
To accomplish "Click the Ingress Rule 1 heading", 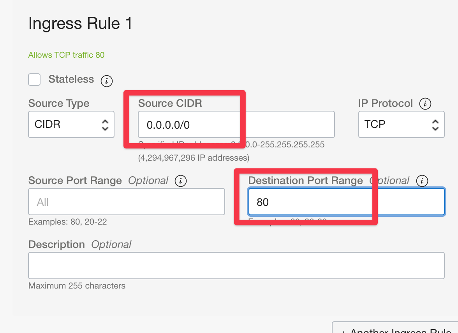I will pos(80,23).
